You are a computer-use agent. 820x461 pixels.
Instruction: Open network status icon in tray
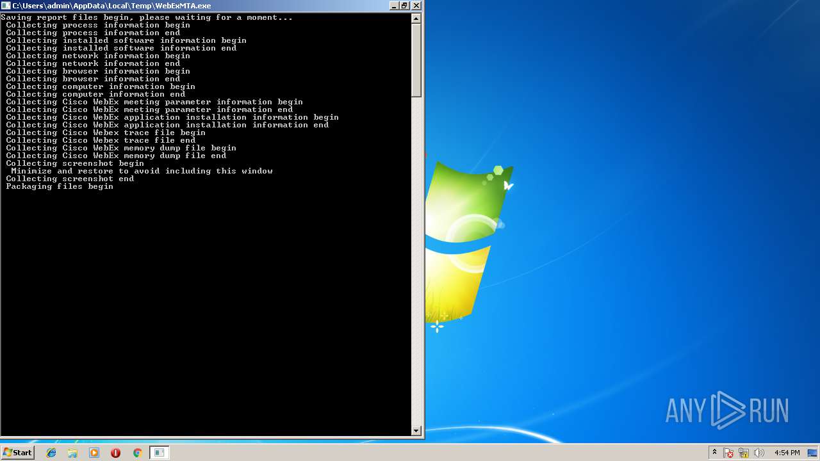[x=744, y=453]
